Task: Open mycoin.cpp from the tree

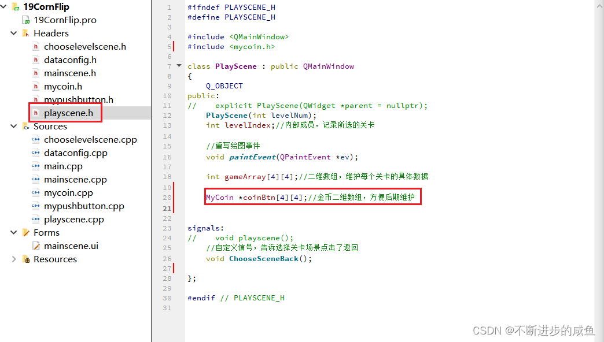Action: [x=68, y=193]
